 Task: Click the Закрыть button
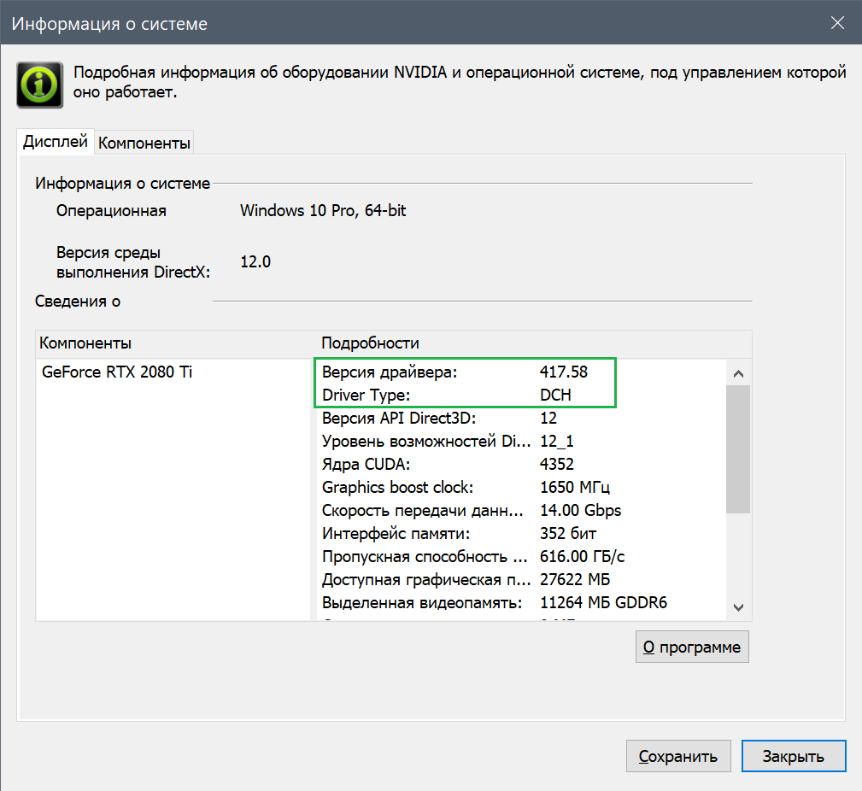tap(793, 756)
